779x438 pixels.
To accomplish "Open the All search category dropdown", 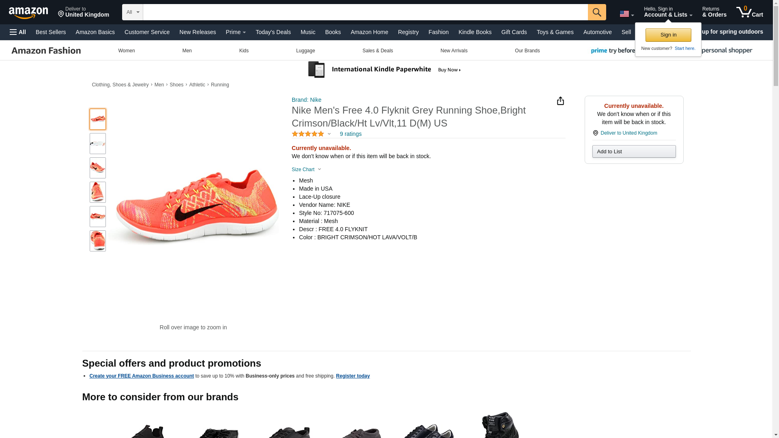I will click(x=132, y=12).
